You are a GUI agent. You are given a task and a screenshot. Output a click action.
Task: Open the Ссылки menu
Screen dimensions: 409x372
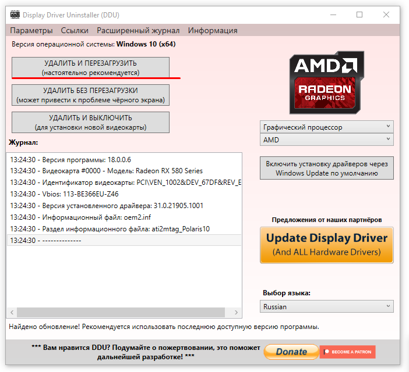(75, 30)
